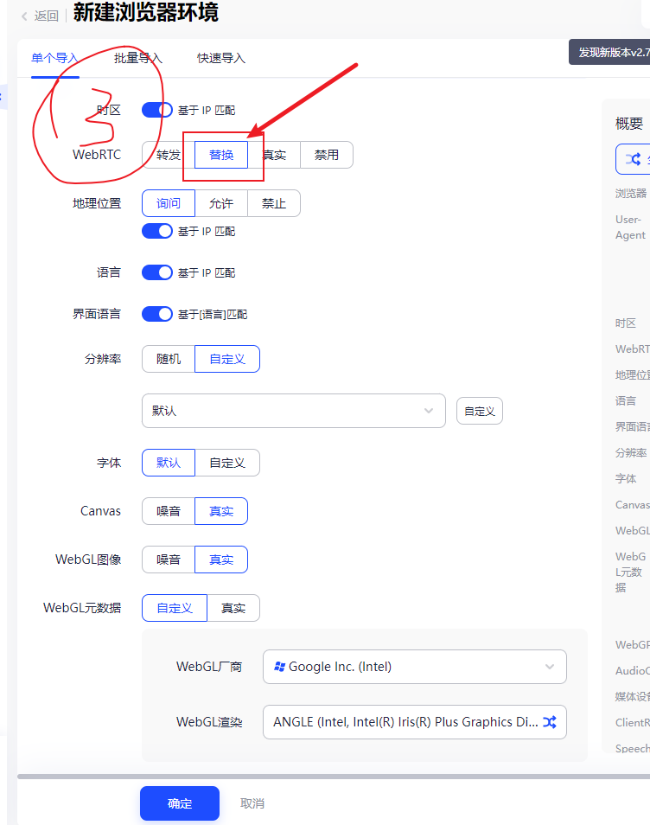Image resolution: width=650 pixels, height=825 pixels.
Task: Toggle the 时区 based-on-IP switch
Action: [157, 110]
